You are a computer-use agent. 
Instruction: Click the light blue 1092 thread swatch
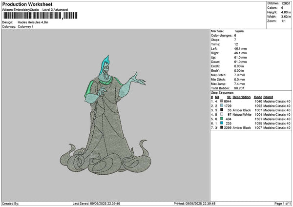pyautogui.click(x=222, y=105)
